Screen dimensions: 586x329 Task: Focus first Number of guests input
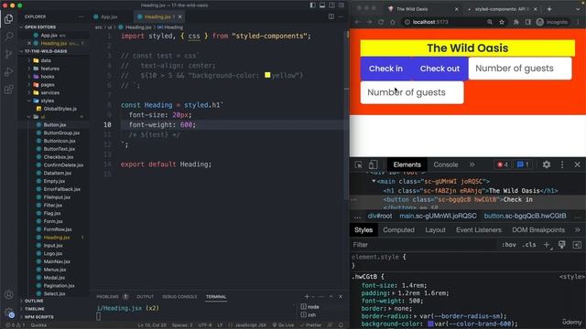(x=520, y=69)
